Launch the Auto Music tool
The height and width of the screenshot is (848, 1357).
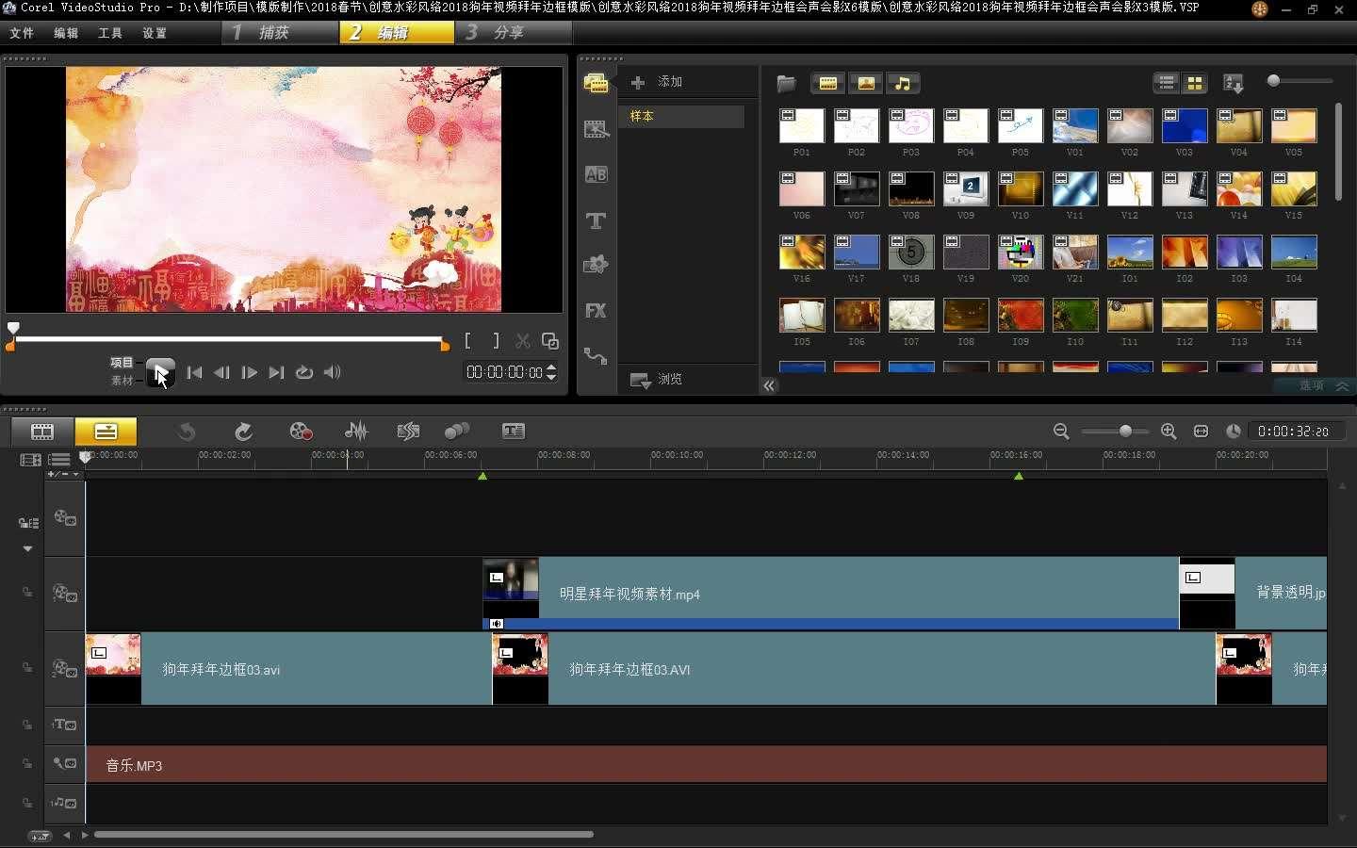408,431
